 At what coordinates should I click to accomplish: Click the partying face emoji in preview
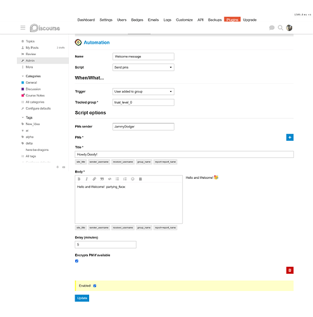tap(216, 178)
